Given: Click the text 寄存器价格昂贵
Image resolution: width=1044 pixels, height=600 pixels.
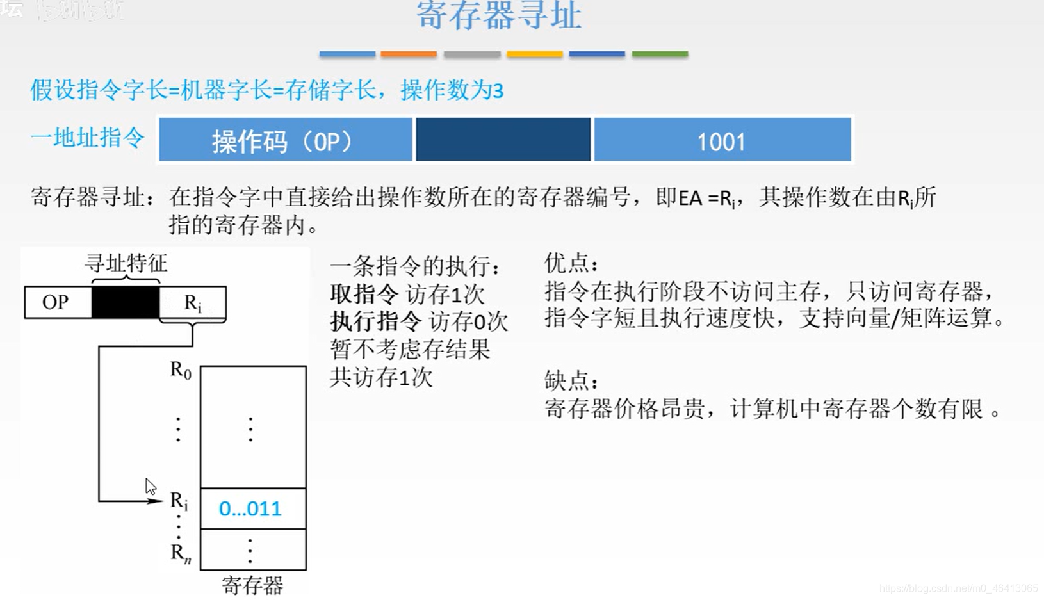Looking at the screenshot, I should 624,409.
